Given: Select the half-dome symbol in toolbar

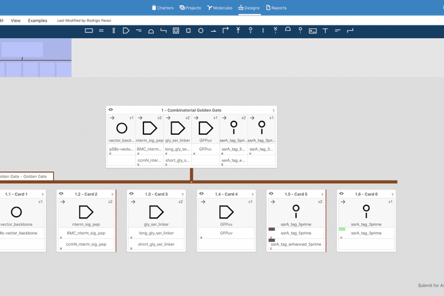Looking at the screenshot, I should coord(288,29).
